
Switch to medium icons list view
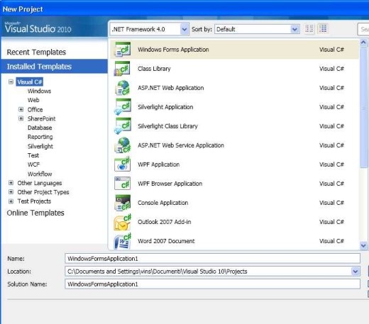(x=323, y=29)
